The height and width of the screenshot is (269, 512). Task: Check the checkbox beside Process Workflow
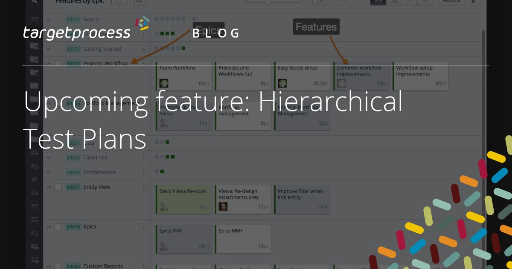coord(58,64)
